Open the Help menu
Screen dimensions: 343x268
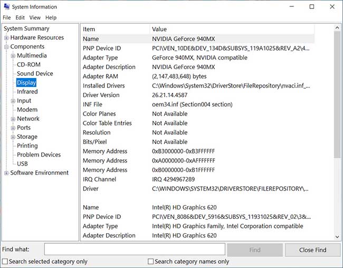[51, 17]
